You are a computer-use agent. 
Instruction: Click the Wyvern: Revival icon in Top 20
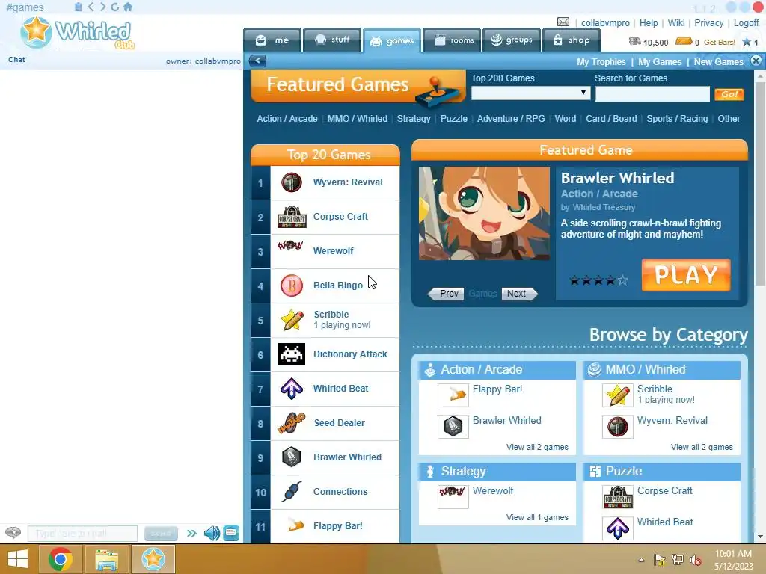click(292, 182)
